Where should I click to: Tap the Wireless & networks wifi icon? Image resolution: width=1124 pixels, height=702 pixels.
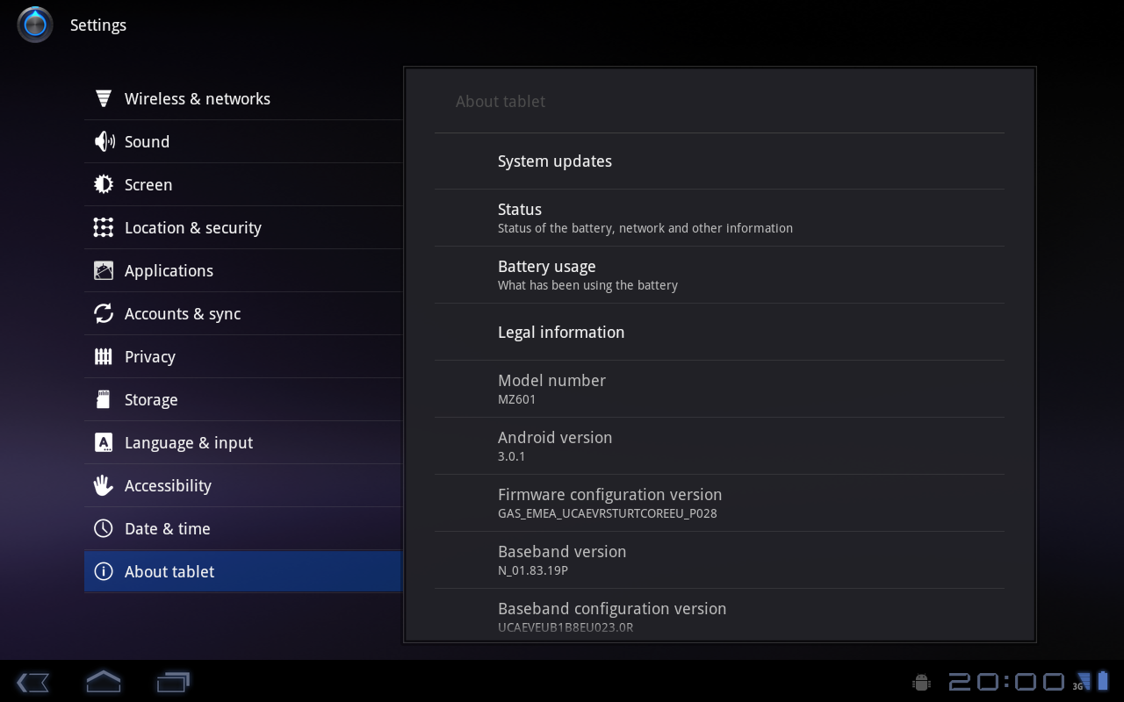[104, 98]
